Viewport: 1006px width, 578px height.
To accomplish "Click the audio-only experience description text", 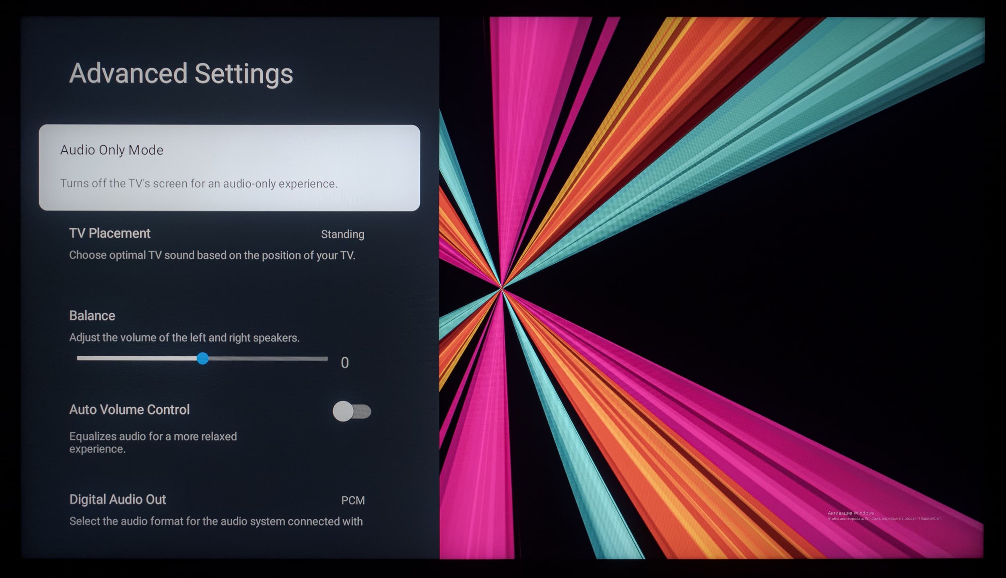I will 199,183.
